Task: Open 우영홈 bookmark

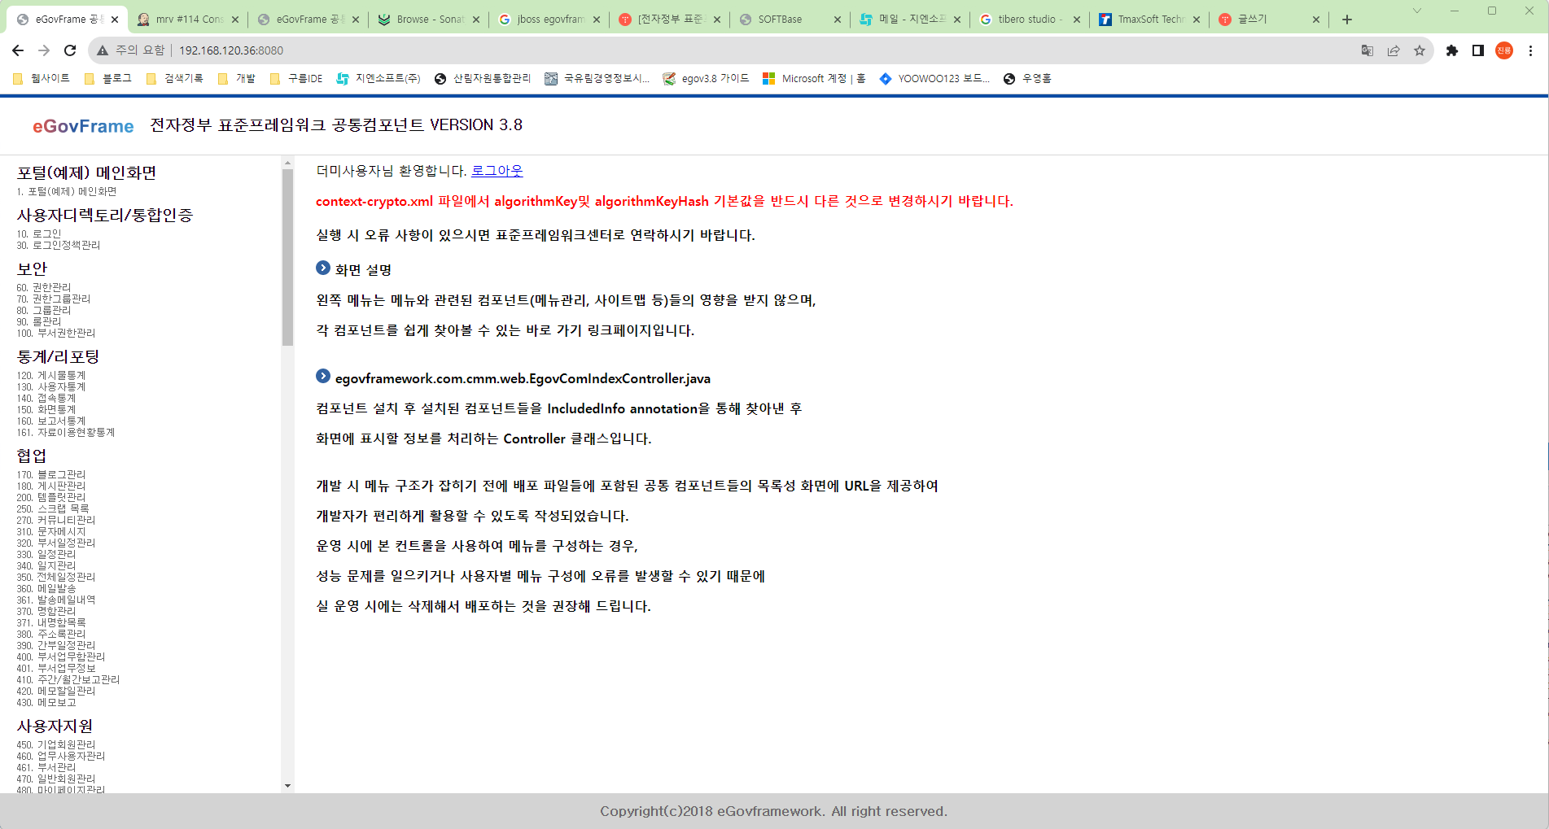Action: point(1027,78)
